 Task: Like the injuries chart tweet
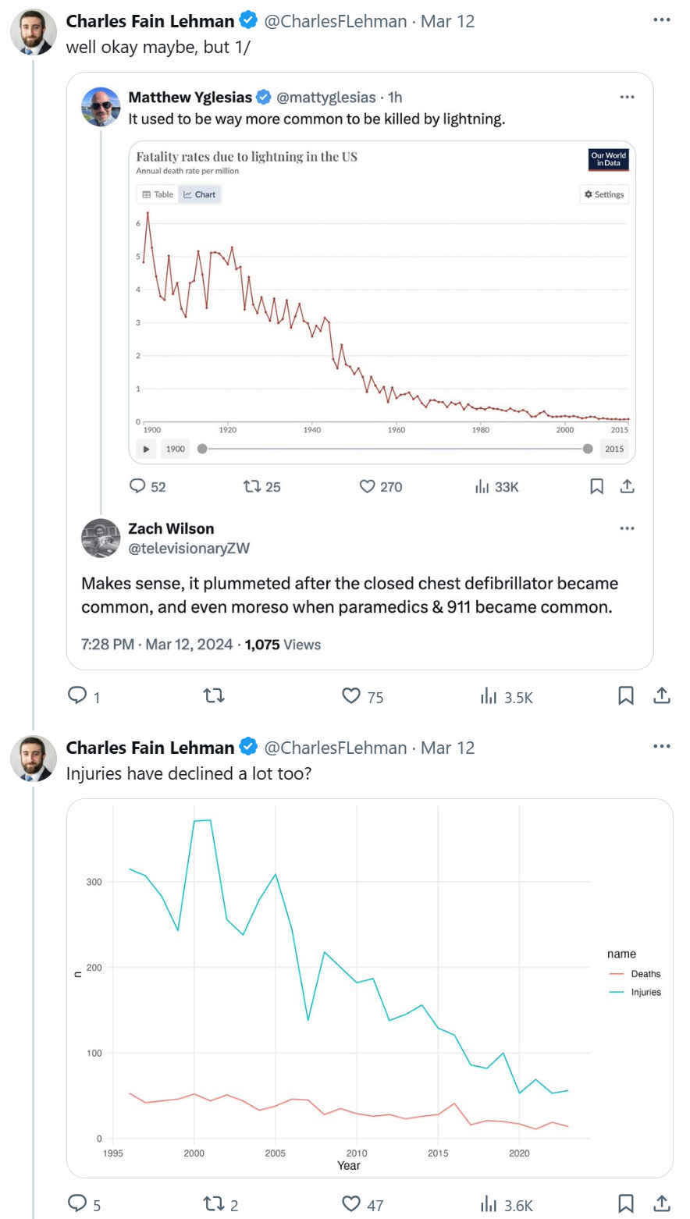pos(352,1204)
